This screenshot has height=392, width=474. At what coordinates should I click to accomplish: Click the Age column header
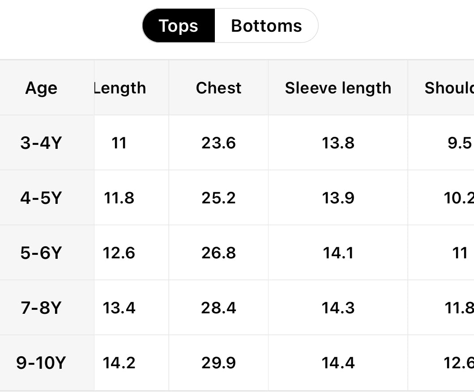[x=41, y=88]
